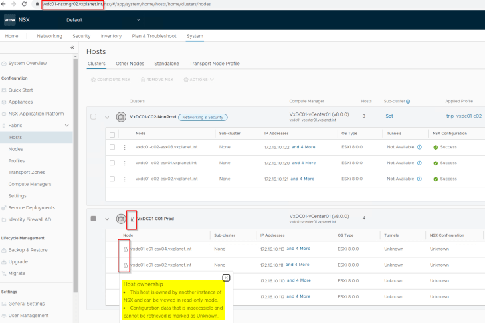Screen dimensions: 485x323
Task: Click the Migrate sidebar icon
Action: [x=4, y=273]
